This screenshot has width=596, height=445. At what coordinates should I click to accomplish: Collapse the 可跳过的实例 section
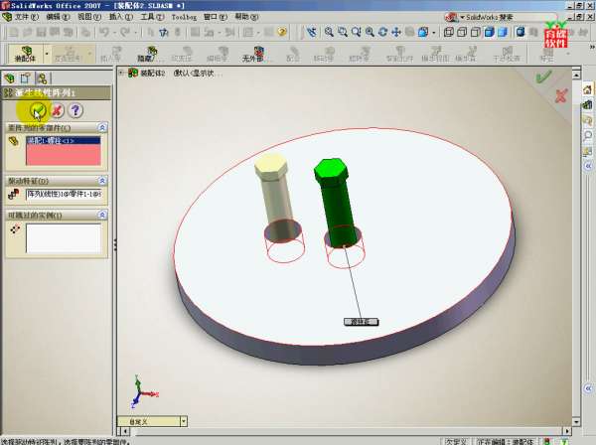click(102, 214)
